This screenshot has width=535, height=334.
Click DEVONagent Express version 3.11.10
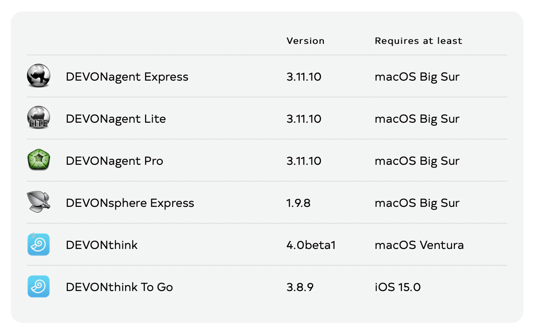304,77
